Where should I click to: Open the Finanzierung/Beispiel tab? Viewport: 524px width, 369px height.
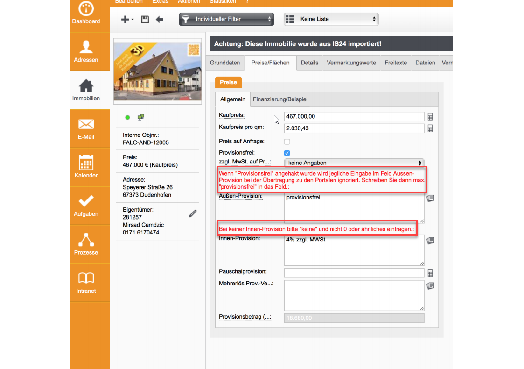280,99
